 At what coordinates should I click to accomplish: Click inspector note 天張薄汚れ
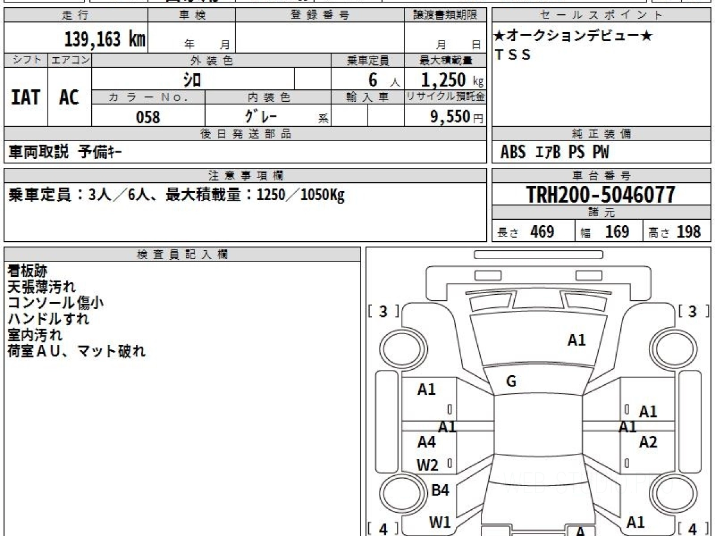pyautogui.click(x=42, y=286)
